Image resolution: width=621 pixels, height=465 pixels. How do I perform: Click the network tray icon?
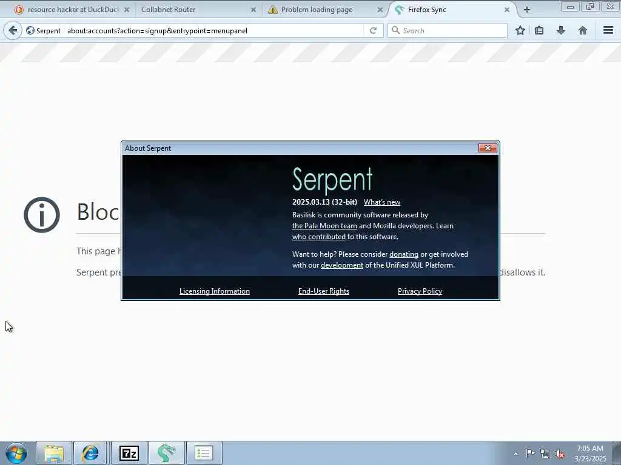(x=545, y=453)
